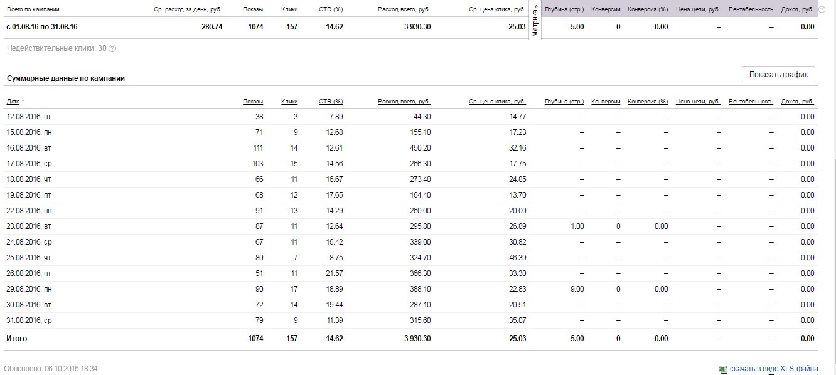Sort table by underlined Показы header

click(x=253, y=102)
